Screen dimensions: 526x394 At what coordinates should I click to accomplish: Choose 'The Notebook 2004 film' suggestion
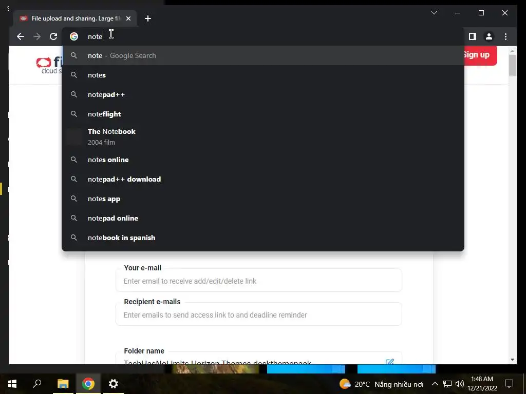(x=263, y=136)
